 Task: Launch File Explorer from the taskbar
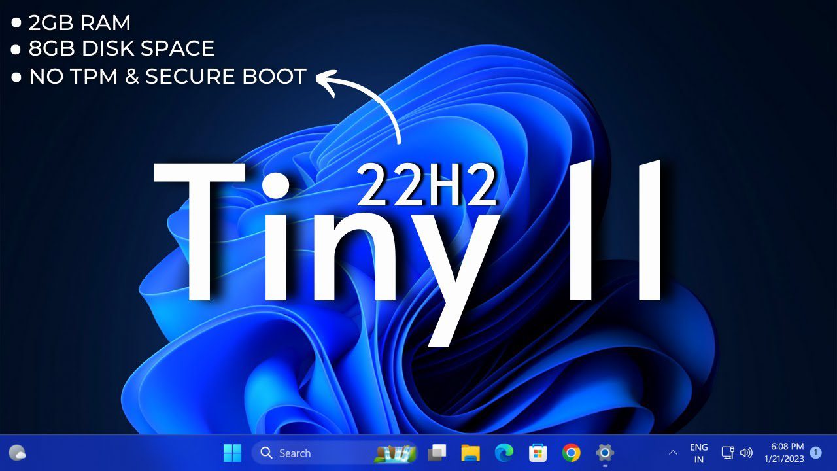coord(470,452)
